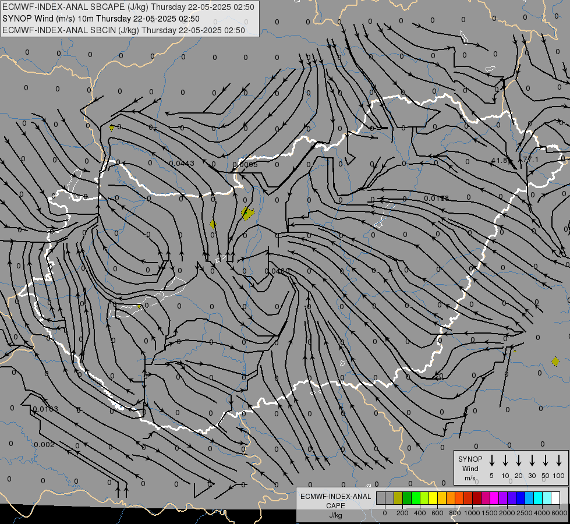Select the yellow-green lime legend swatch
The image size is (570, 524).
424,498
